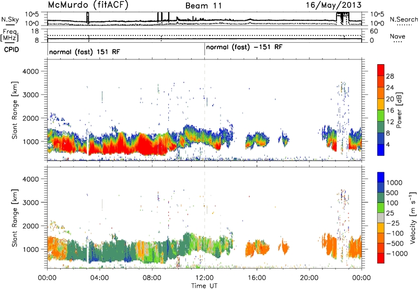Click the "CPID" row label
Screen dimensions: 418x289
click(x=11, y=50)
